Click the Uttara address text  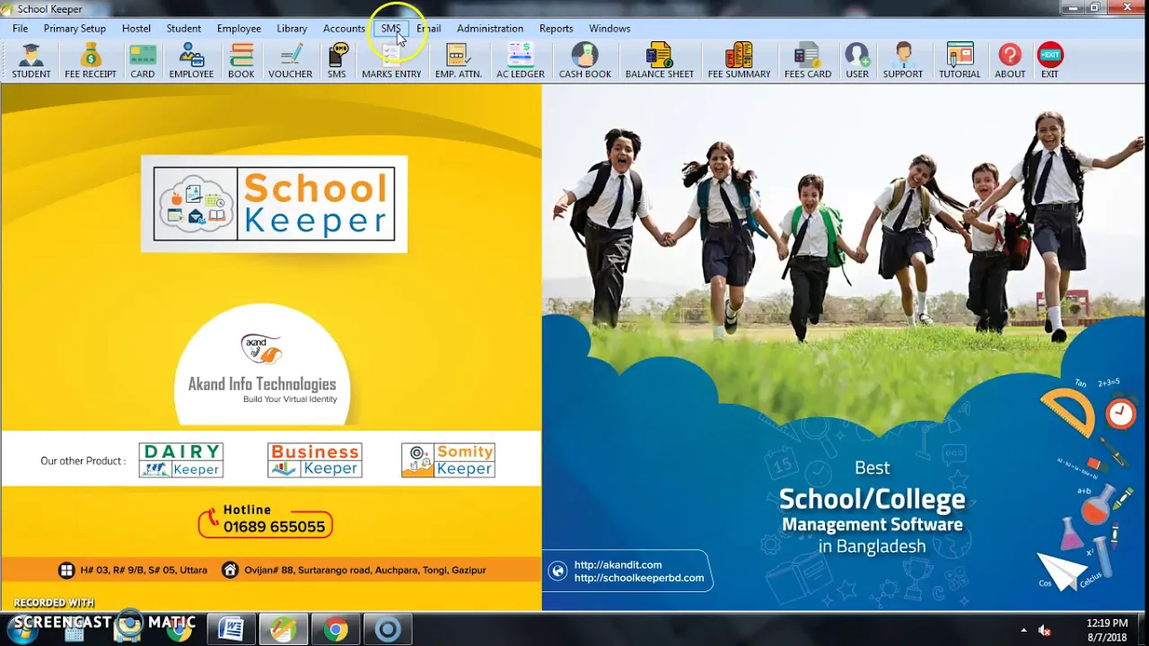tap(144, 570)
